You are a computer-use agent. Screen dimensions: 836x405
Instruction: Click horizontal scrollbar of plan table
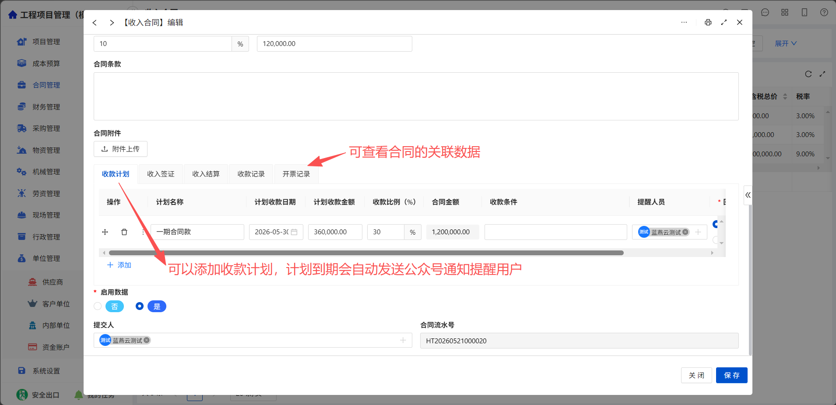click(366, 253)
